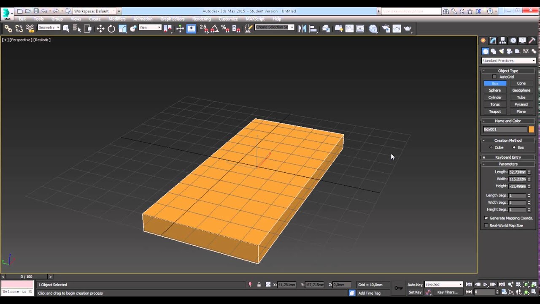Click the Render Production teapot icon
Viewport: 540px width, 304px height.
point(408,28)
